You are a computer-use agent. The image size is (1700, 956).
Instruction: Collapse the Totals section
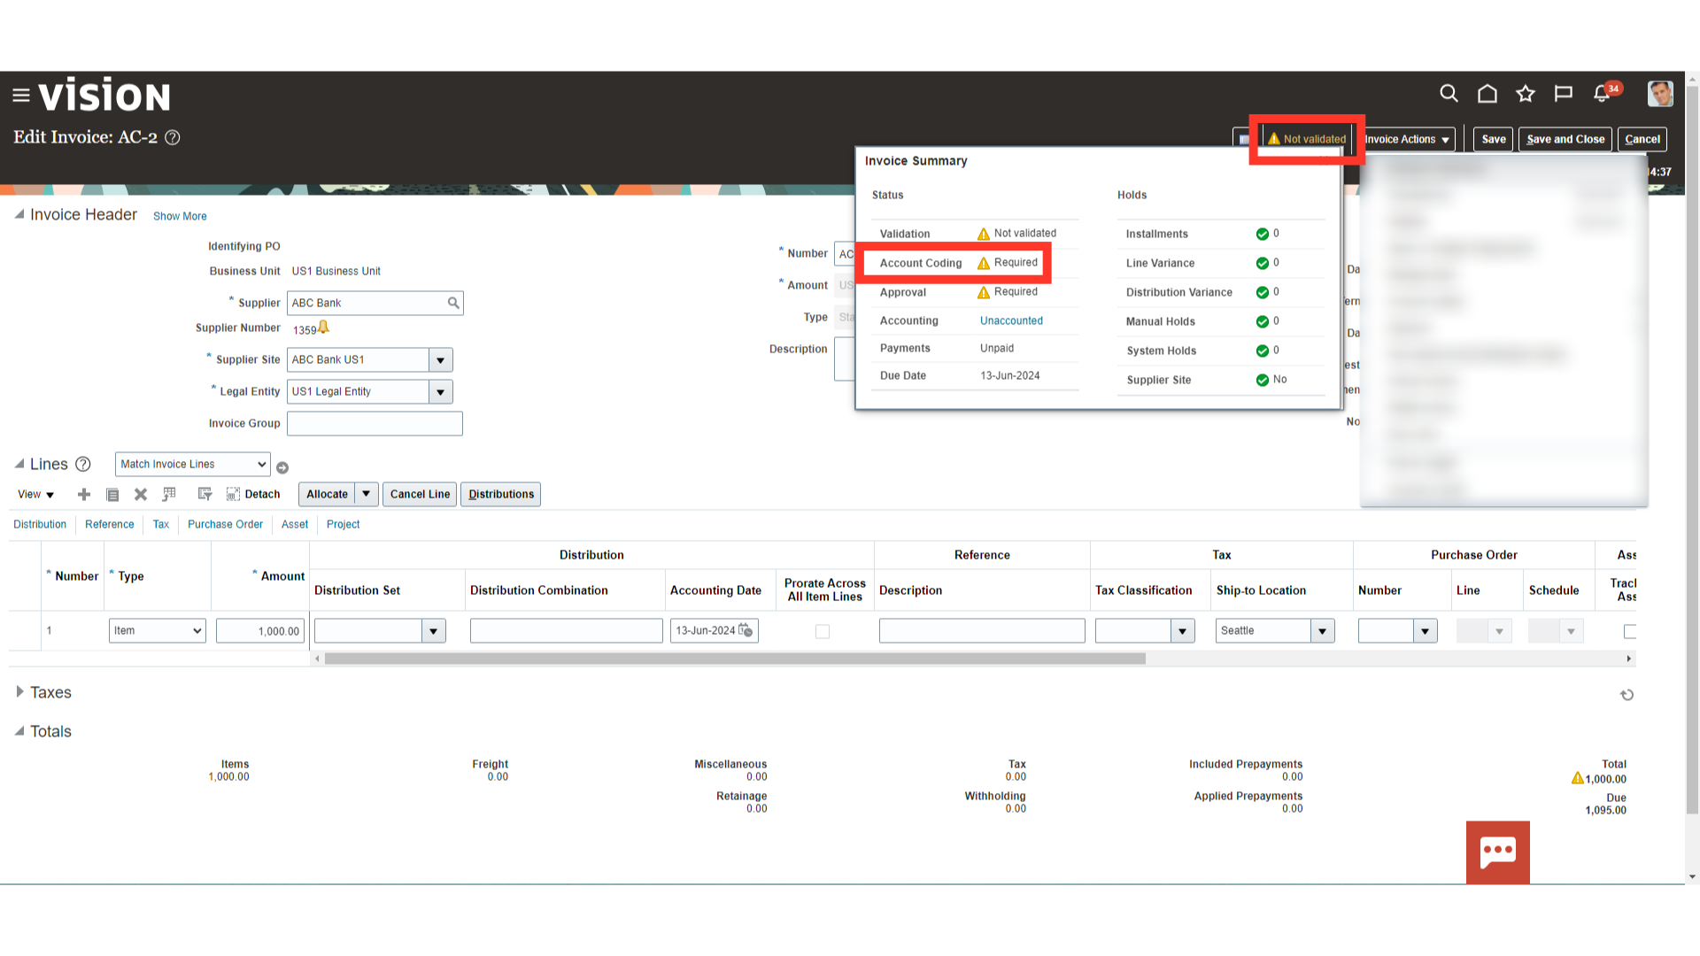pos(19,731)
